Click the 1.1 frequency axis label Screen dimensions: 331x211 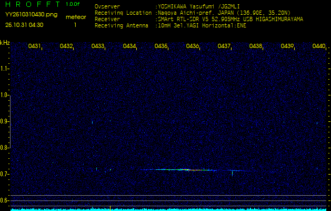click(x=5, y=69)
